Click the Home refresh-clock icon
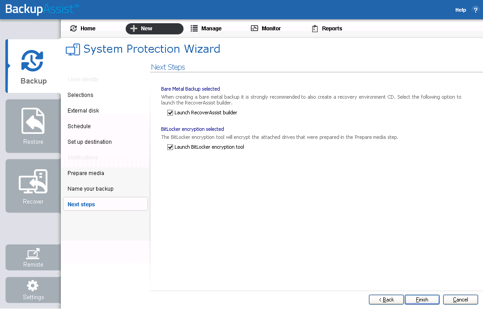 [73, 28]
